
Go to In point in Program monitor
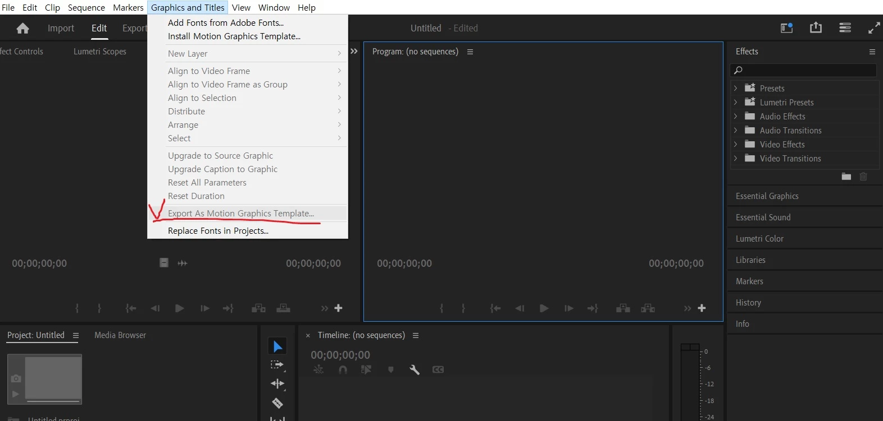click(495, 308)
